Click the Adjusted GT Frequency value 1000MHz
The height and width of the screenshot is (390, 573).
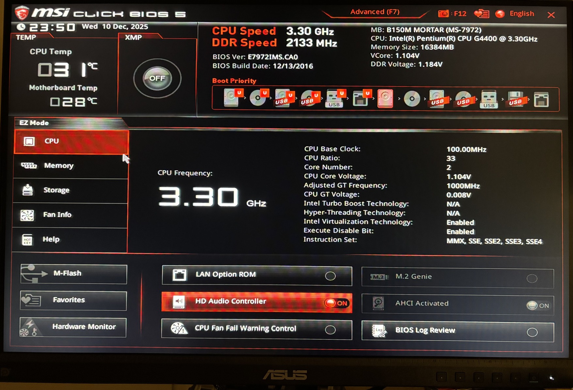click(463, 186)
